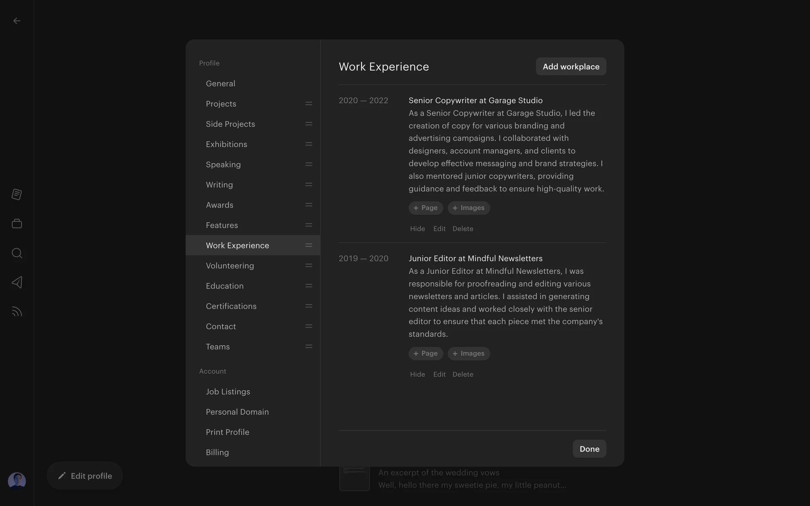Select the Education section
Viewport: 810px width, 506px height.
pos(224,286)
